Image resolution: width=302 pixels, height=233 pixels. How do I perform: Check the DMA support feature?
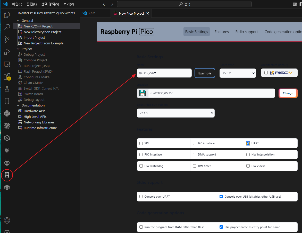[x=195, y=154]
